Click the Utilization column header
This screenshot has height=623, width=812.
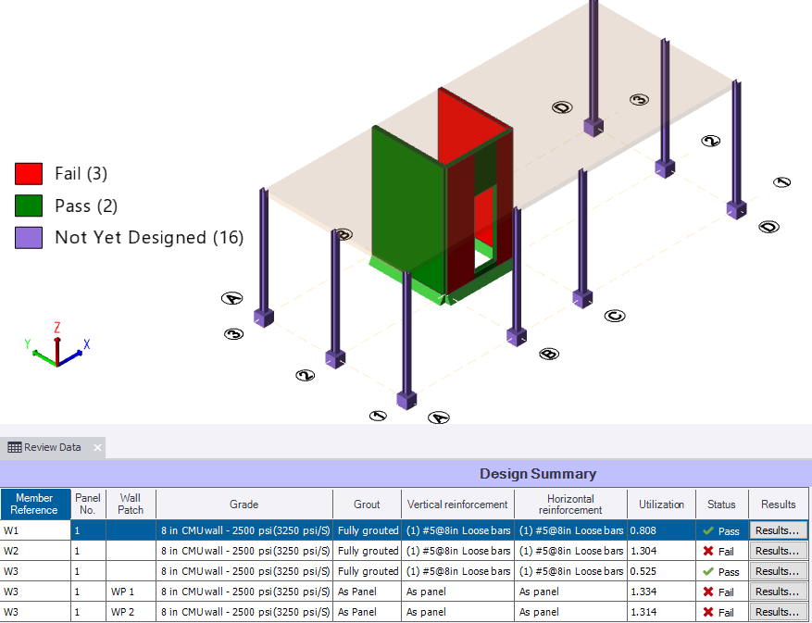(661, 504)
